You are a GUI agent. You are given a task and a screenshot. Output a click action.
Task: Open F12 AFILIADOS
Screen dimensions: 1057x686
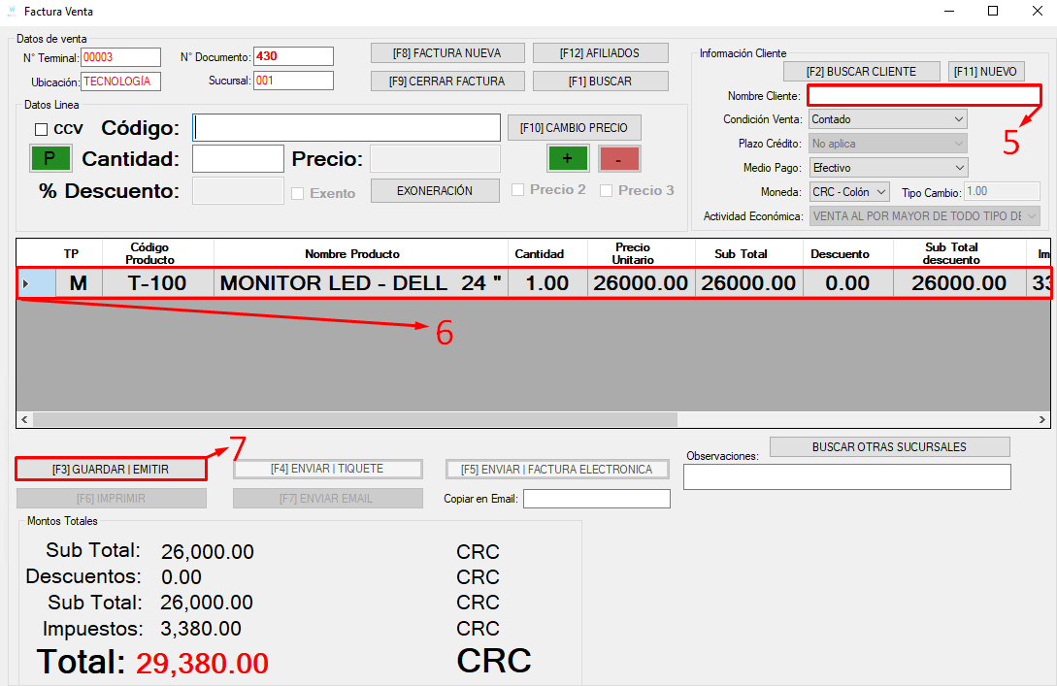600,53
